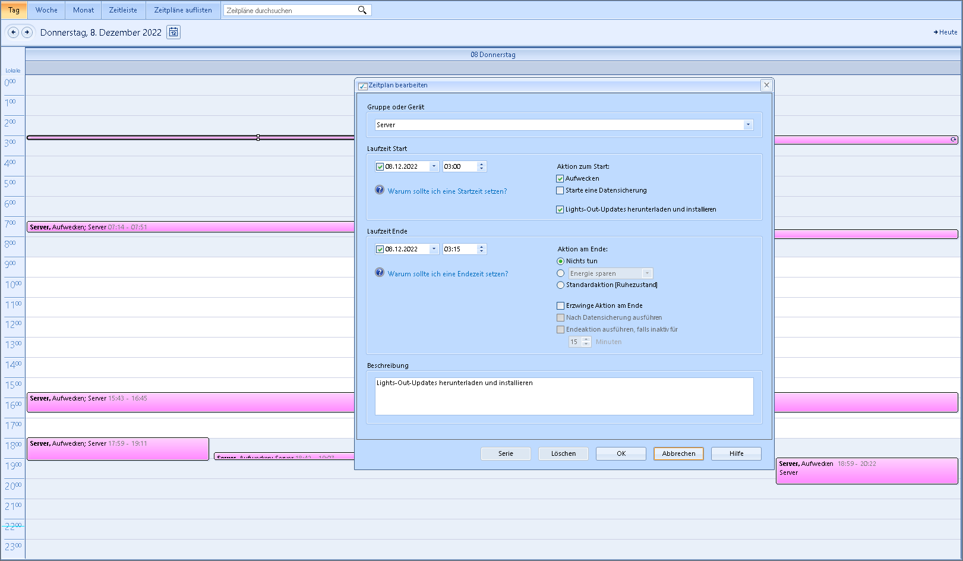The width and height of the screenshot is (963, 561).
Task: Close the Zeitplan bearbeiten dialog
Action: tap(766, 85)
